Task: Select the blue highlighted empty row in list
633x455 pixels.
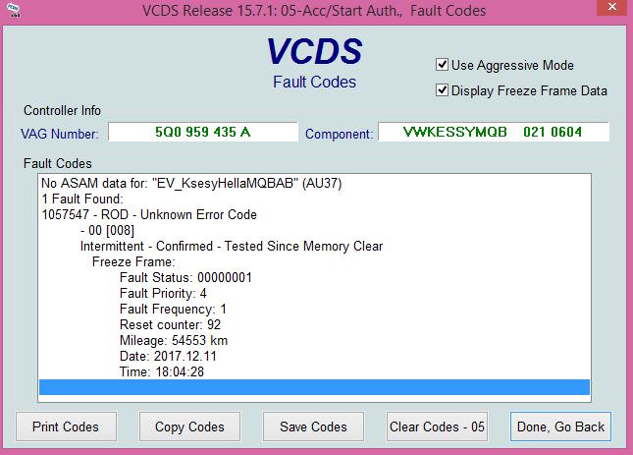Action: (x=314, y=387)
